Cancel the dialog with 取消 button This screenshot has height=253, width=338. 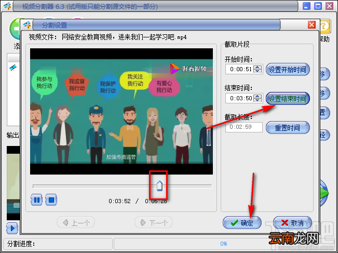[292, 222]
